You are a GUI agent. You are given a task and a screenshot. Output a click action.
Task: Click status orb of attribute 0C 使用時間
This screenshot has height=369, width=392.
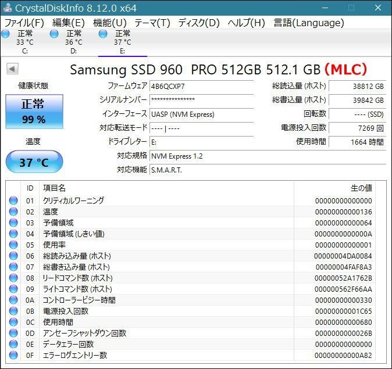point(13,322)
